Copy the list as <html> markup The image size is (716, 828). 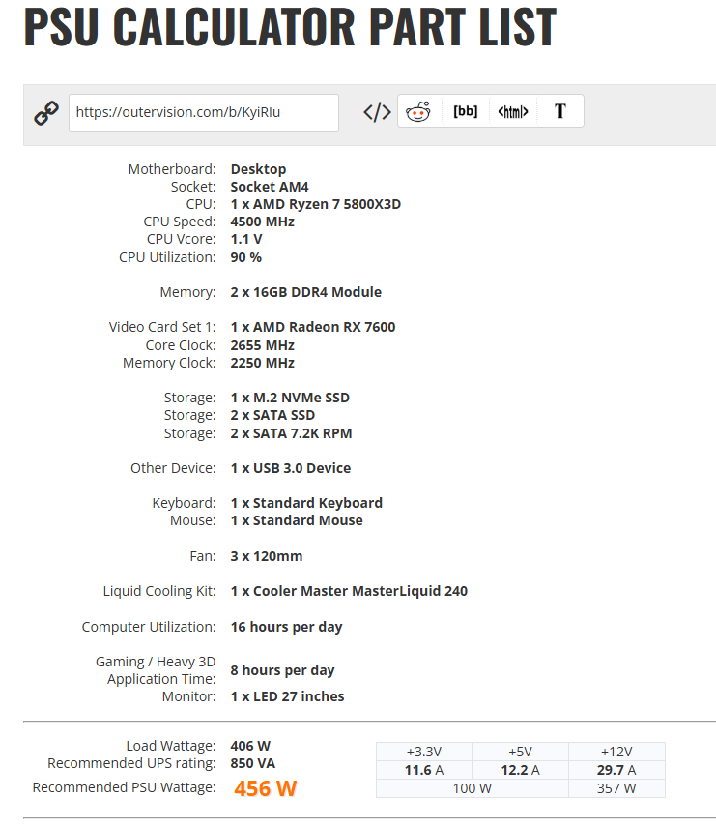(x=513, y=111)
